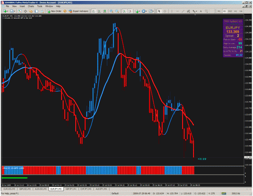Show the Data Window panel
Viewport: 253px width, 196px height.
point(26,11)
